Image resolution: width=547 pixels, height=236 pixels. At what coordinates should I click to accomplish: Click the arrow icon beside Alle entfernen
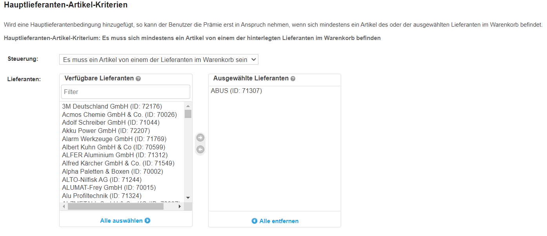[254, 221]
